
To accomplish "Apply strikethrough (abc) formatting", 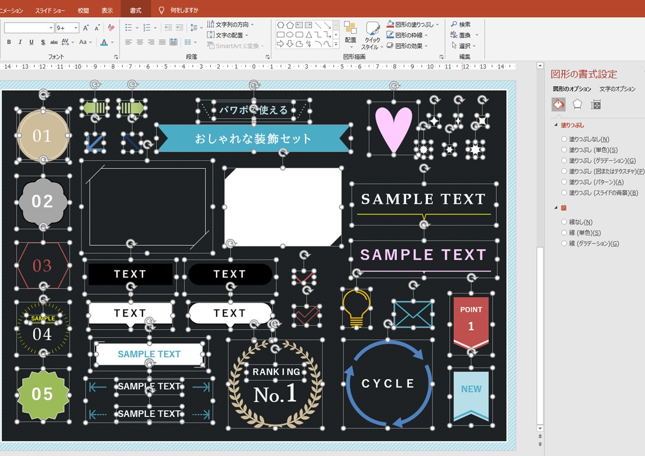I will click(x=54, y=42).
